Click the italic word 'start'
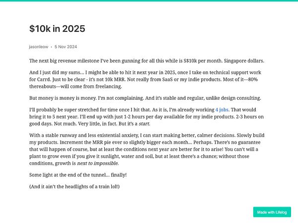Viewport: 298px width, 223px height. (144, 124)
